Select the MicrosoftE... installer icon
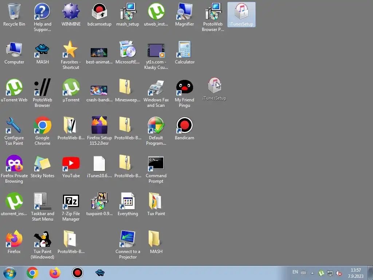The image size is (373, 280). pos(128,52)
